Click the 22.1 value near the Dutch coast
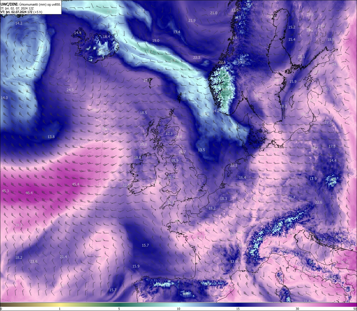This screenshot has width=357, height=311. click(x=234, y=165)
